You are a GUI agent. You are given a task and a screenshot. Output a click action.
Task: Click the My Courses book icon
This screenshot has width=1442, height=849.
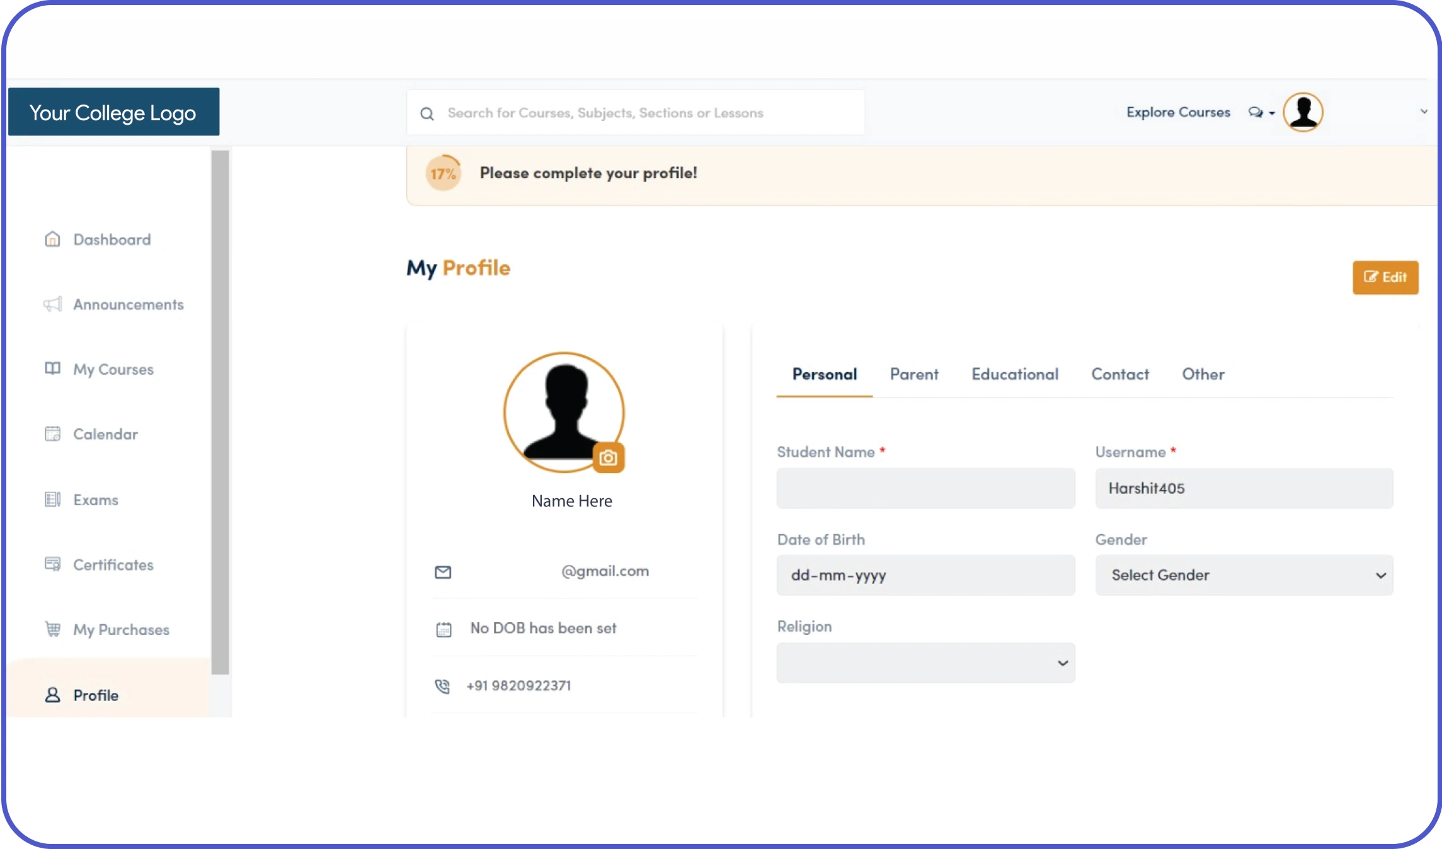53,368
